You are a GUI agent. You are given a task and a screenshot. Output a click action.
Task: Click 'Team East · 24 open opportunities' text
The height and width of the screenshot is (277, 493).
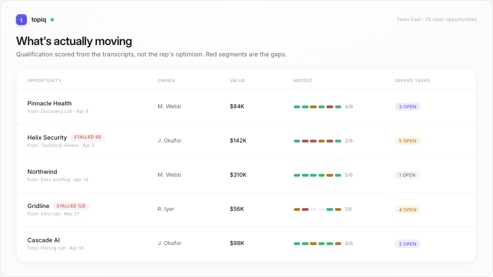tap(437, 19)
